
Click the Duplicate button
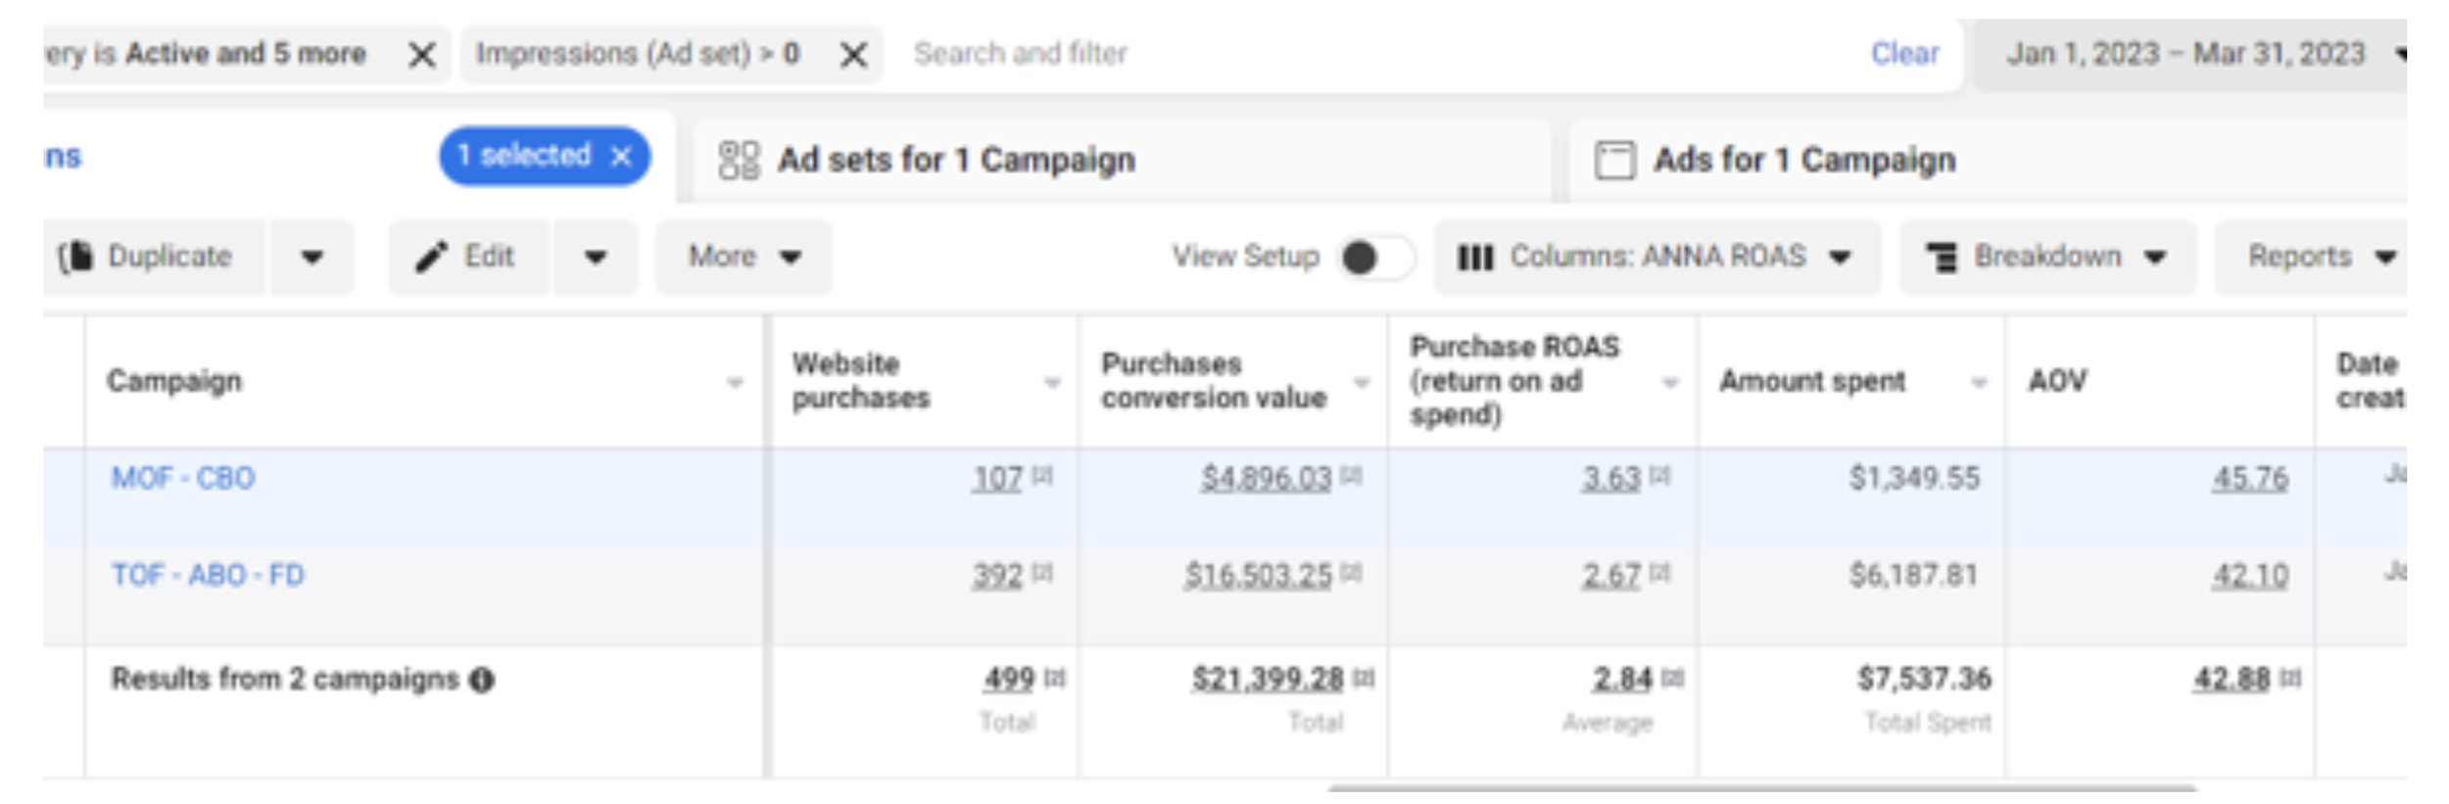[155, 258]
